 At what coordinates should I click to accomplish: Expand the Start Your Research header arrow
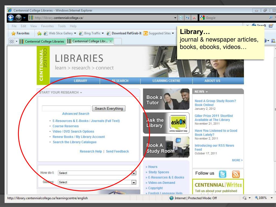[81, 93]
